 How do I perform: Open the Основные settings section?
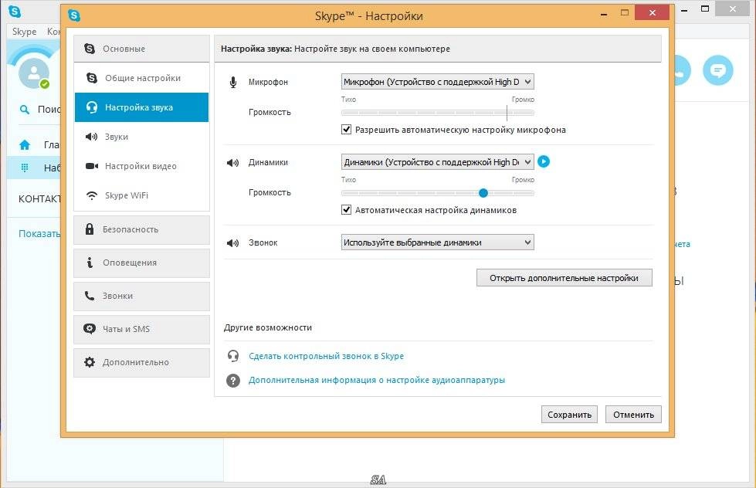coord(141,48)
